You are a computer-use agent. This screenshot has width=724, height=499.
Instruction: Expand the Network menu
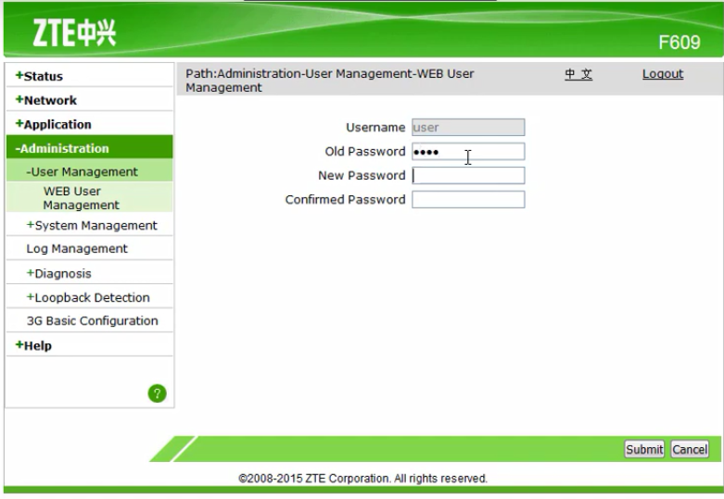[x=46, y=100]
